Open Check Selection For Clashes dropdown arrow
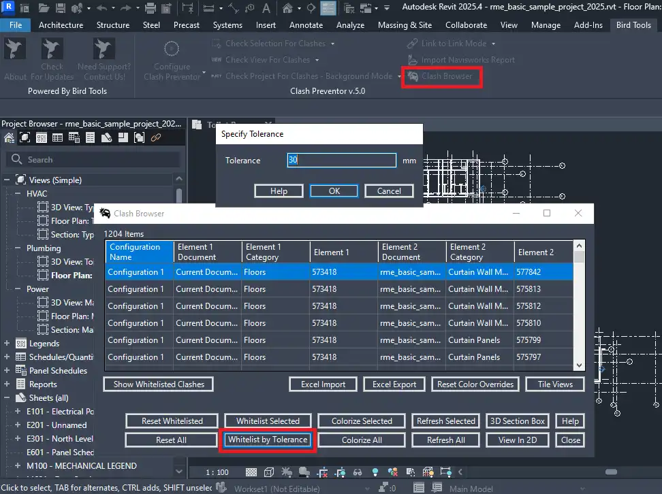662x494 pixels. 333,44
